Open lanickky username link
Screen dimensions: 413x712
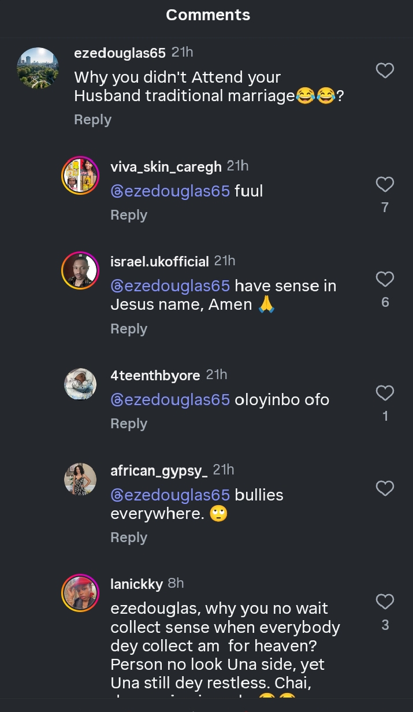pos(136,584)
